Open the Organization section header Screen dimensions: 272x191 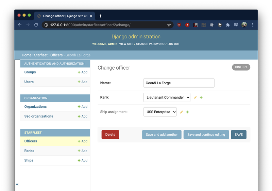(36, 98)
